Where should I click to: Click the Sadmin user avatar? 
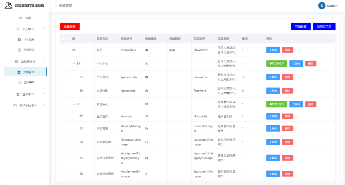pos(322,6)
